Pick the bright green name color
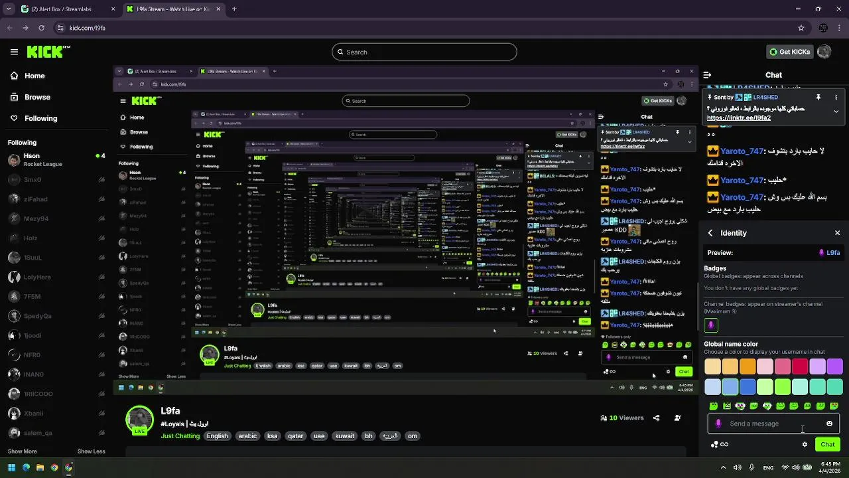849x478 pixels. click(x=783, y=386)
